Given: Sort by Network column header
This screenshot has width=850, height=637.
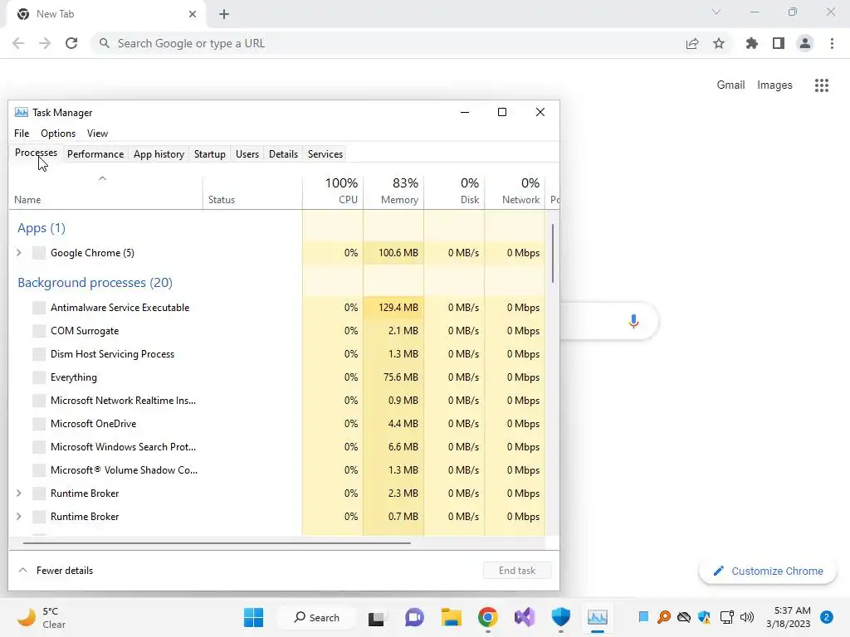Looking at the screenshot, I should click(515, 192).
